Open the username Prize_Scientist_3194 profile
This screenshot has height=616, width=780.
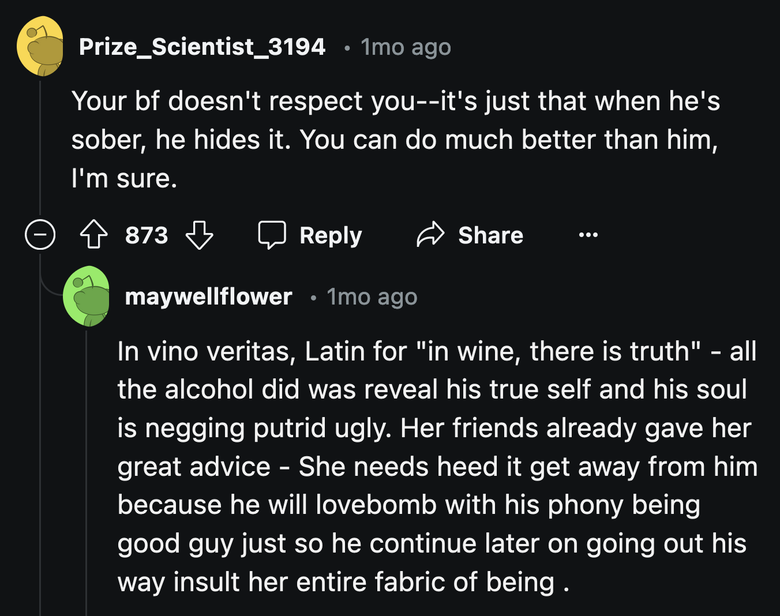coord(202,47)
